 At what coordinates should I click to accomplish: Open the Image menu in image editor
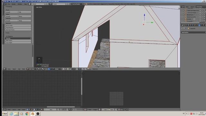point(95,110)
